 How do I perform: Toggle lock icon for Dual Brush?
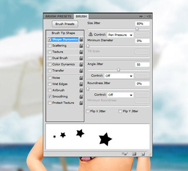(81, 58)
